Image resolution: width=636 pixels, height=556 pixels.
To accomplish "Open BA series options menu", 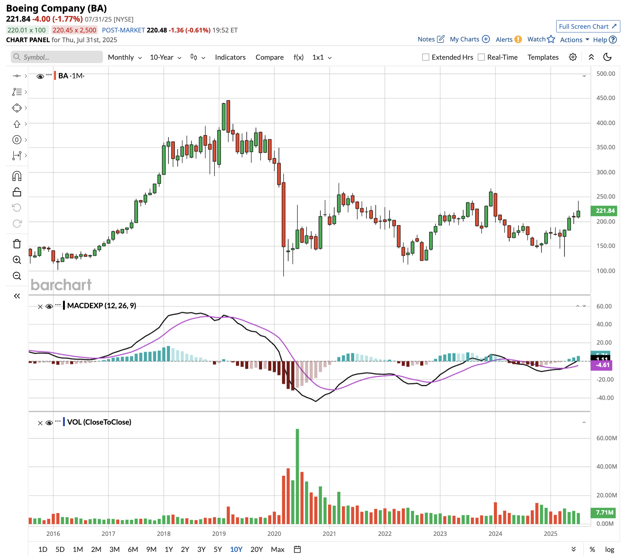I will click(49, 75).
